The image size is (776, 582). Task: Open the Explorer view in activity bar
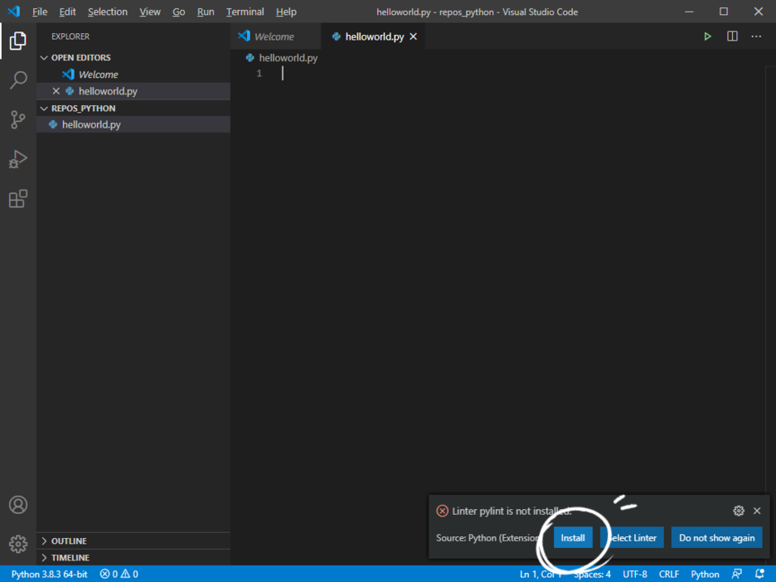(17, 41)
